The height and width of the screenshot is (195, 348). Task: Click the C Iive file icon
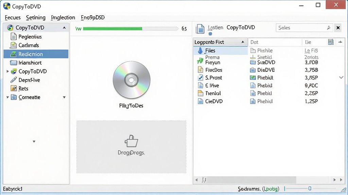[x=201, y=85]
